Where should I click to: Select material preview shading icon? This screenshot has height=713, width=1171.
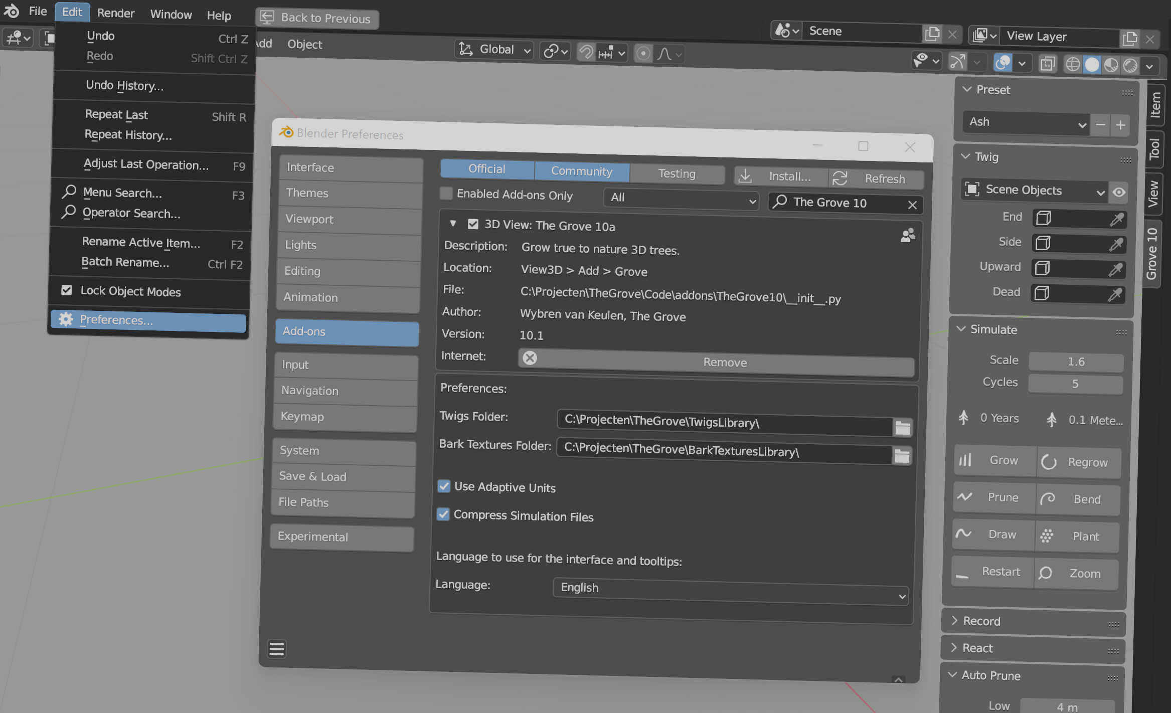1111,65
